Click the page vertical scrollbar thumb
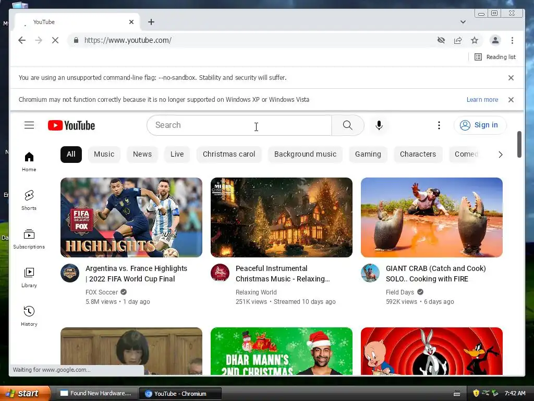 519,144
